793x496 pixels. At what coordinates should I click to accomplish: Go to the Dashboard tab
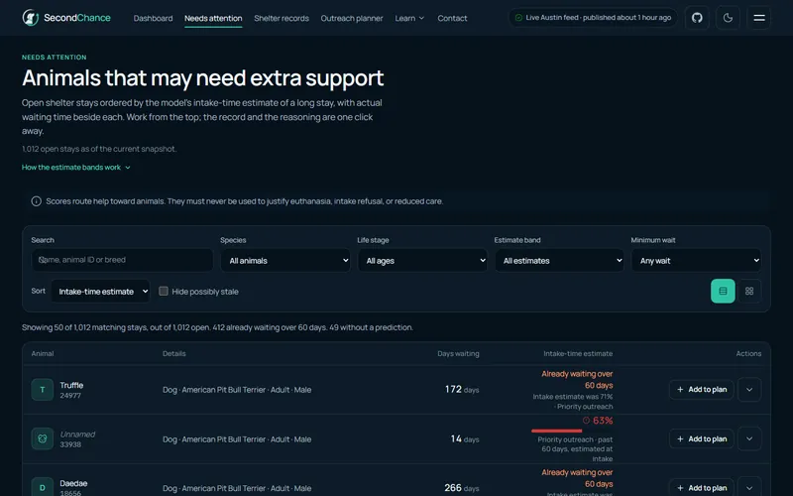point(153,18)
